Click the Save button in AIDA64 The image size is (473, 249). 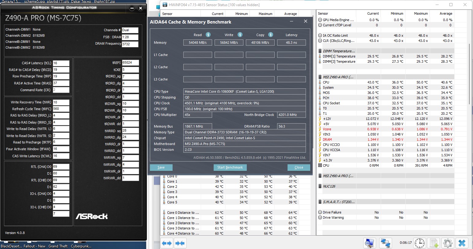[161, 167]
